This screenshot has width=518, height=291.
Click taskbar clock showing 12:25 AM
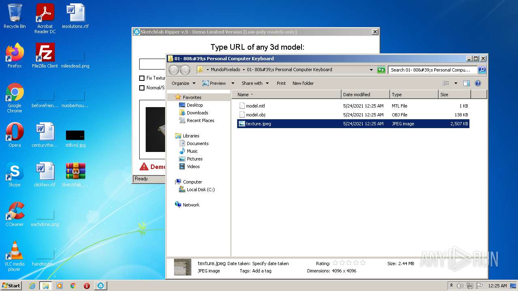pos(497,286)
